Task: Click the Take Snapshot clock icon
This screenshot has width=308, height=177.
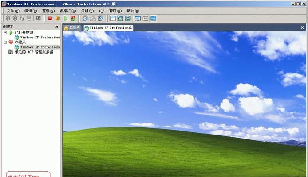Action: coord(85,19)
